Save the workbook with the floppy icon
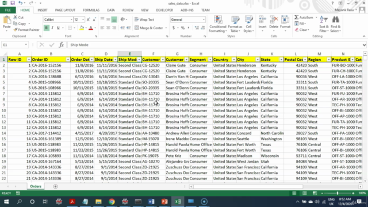This screenshot has width=368, height=207. (13, 3)
